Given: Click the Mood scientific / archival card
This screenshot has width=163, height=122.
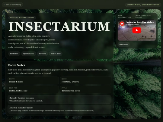Looking at the screenshot, I should coord(86,80).
